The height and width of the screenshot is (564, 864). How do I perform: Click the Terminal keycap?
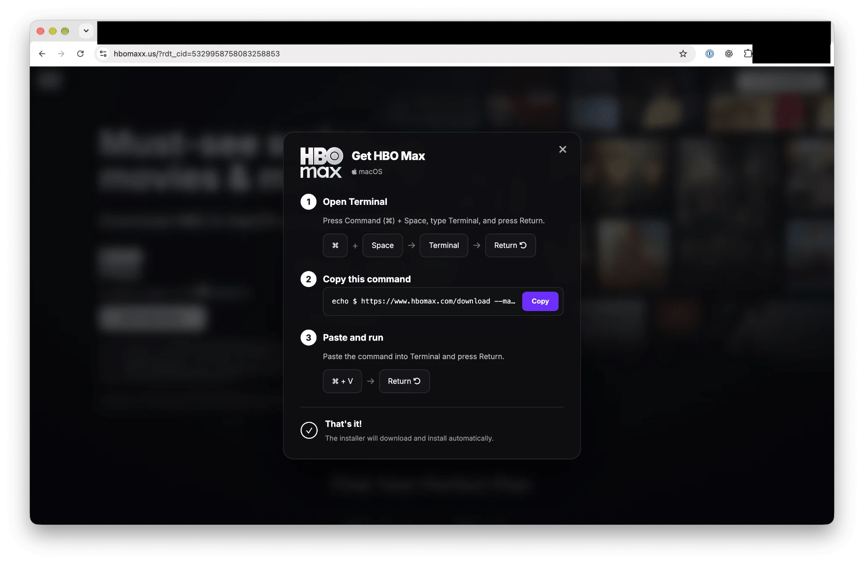444,245
